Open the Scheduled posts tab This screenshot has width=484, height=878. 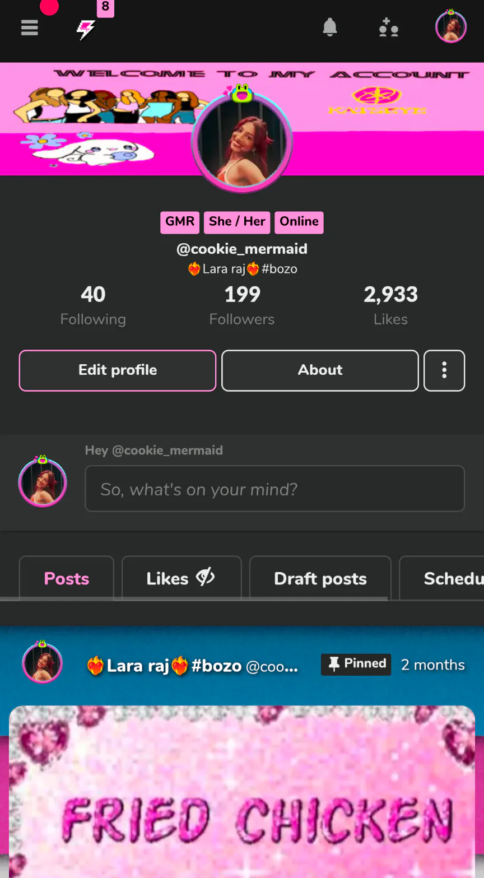point(442,578)
